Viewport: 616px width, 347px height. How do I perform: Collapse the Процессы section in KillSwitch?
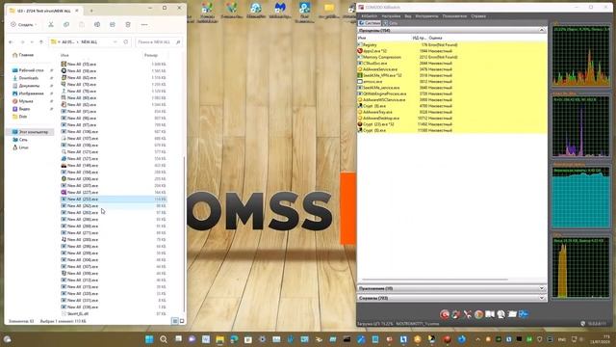coord(542,30)
